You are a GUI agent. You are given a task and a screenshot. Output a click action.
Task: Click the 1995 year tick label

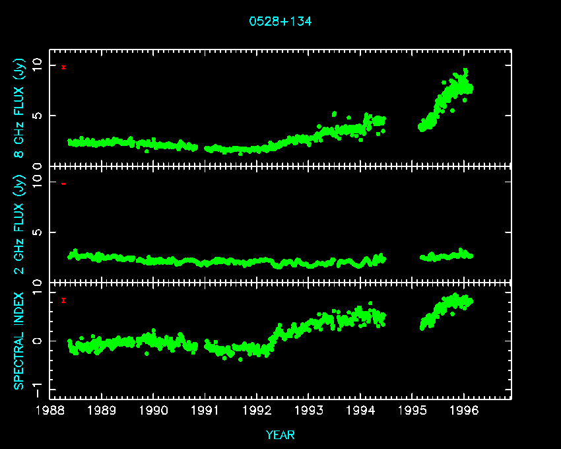[412, 411]
